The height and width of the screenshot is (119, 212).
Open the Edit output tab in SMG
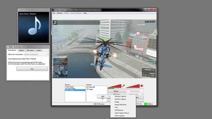(x=30, y=50)
